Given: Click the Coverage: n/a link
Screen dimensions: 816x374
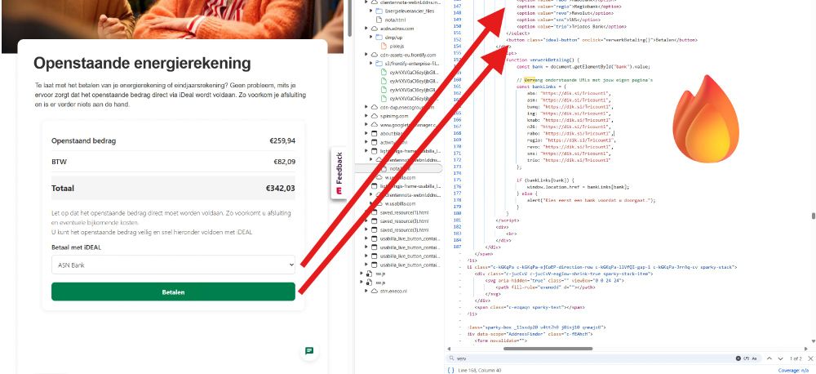Looking at the screenshot, I should tap(795, 370).
